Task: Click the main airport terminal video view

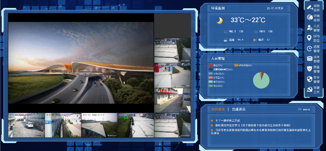Action: tap(81, 63)
